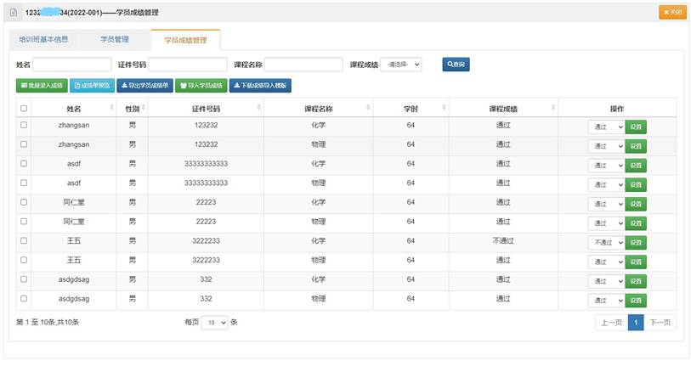The width and height of the screenshot is (691, 366).
Task: Open 成绩单预览 transcript preview
Action: 91,86
